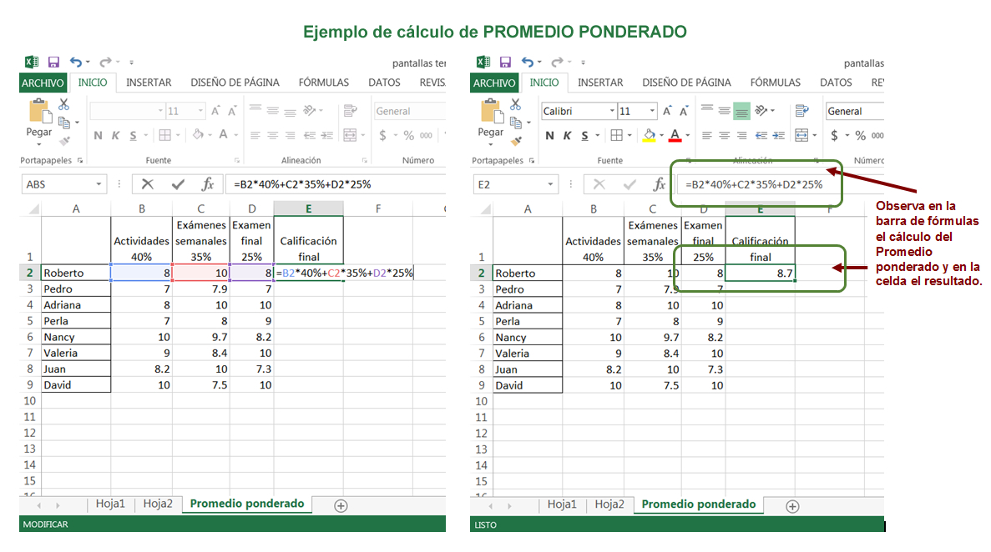The height and width of the screenshot is (552, 991).
Task: Click formula bar in left window
Action: point(336,184)
